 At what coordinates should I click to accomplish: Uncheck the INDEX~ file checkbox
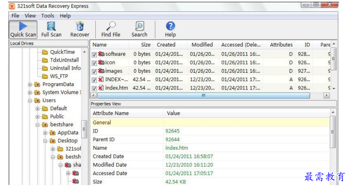pyautogui.click(x=94, y=80)
